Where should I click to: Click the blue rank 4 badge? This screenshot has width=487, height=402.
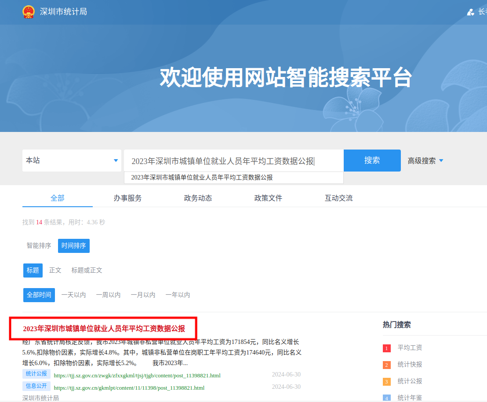tap(387, 398)
